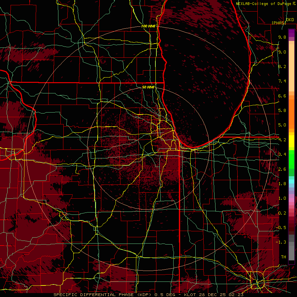
Task: Click the KLOT station identifier in the caption
Action: pyautogui.click(x=190, y=295)
